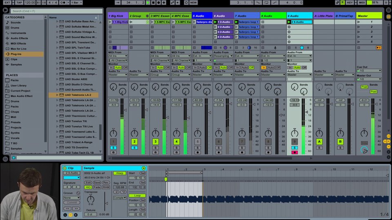Adjust the Master preview cue volume knob
392x220 pixels.
[x=364, y=150]
